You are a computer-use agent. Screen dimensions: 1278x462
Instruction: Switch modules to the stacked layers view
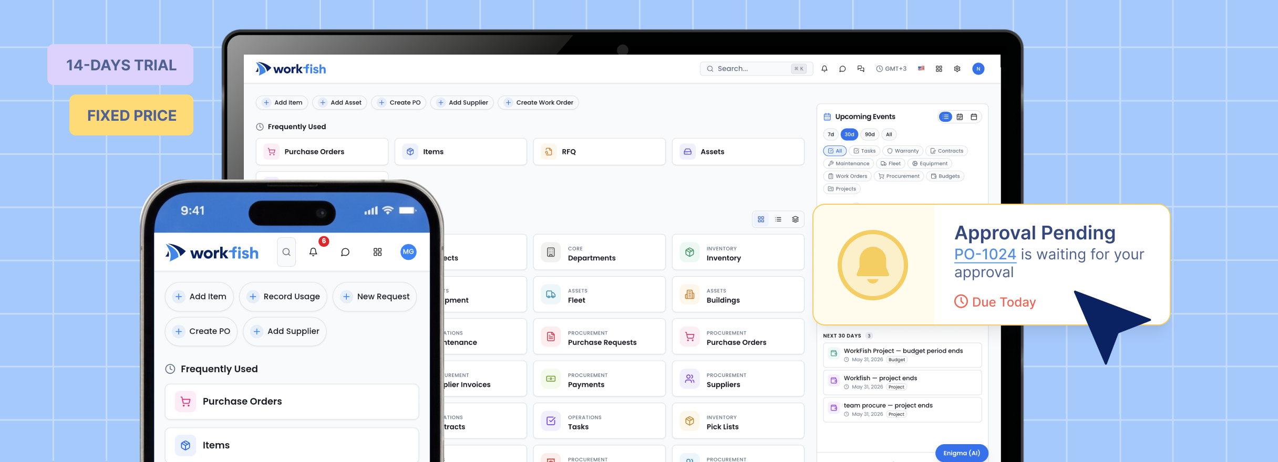(796, 219)
